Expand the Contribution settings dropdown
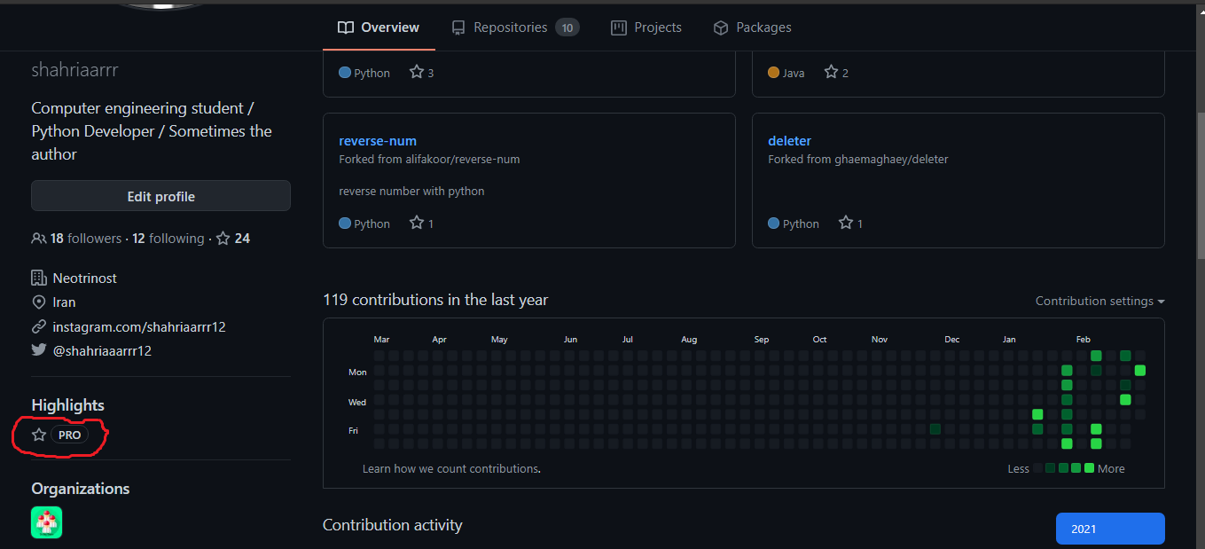The height and width of the screenshot is (549, 1205). 1099,302
